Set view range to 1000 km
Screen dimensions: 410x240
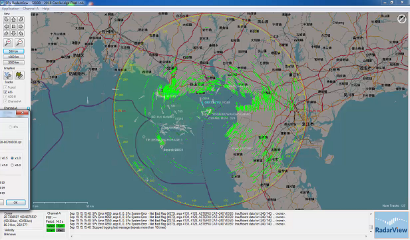(x=13, y=57)
